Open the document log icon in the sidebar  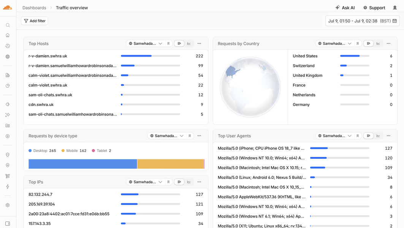pyautogui.click(x=8, y=75)
